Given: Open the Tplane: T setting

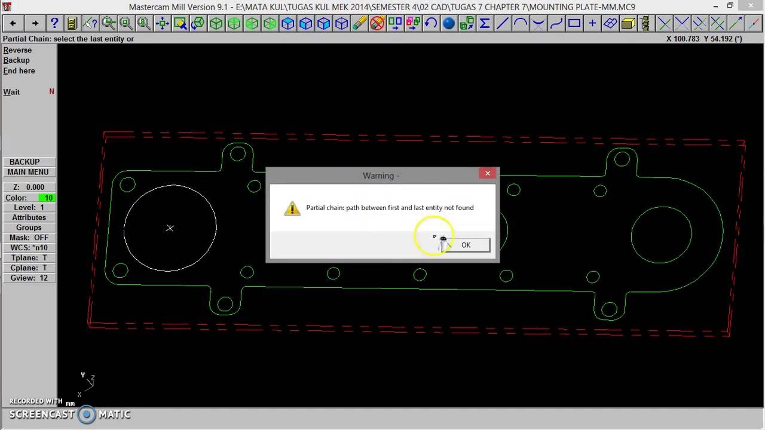Looking at the screenshot, I should [x=29, y=258].
